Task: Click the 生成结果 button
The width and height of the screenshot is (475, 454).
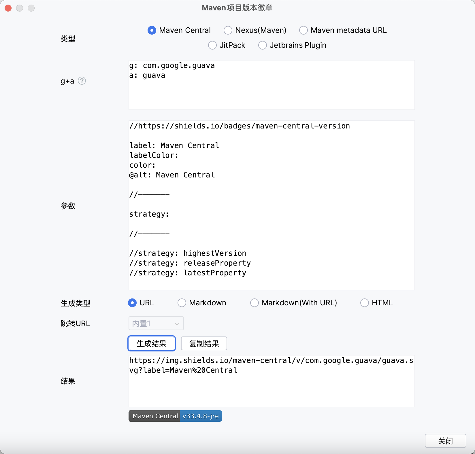Action: [151, 343]
